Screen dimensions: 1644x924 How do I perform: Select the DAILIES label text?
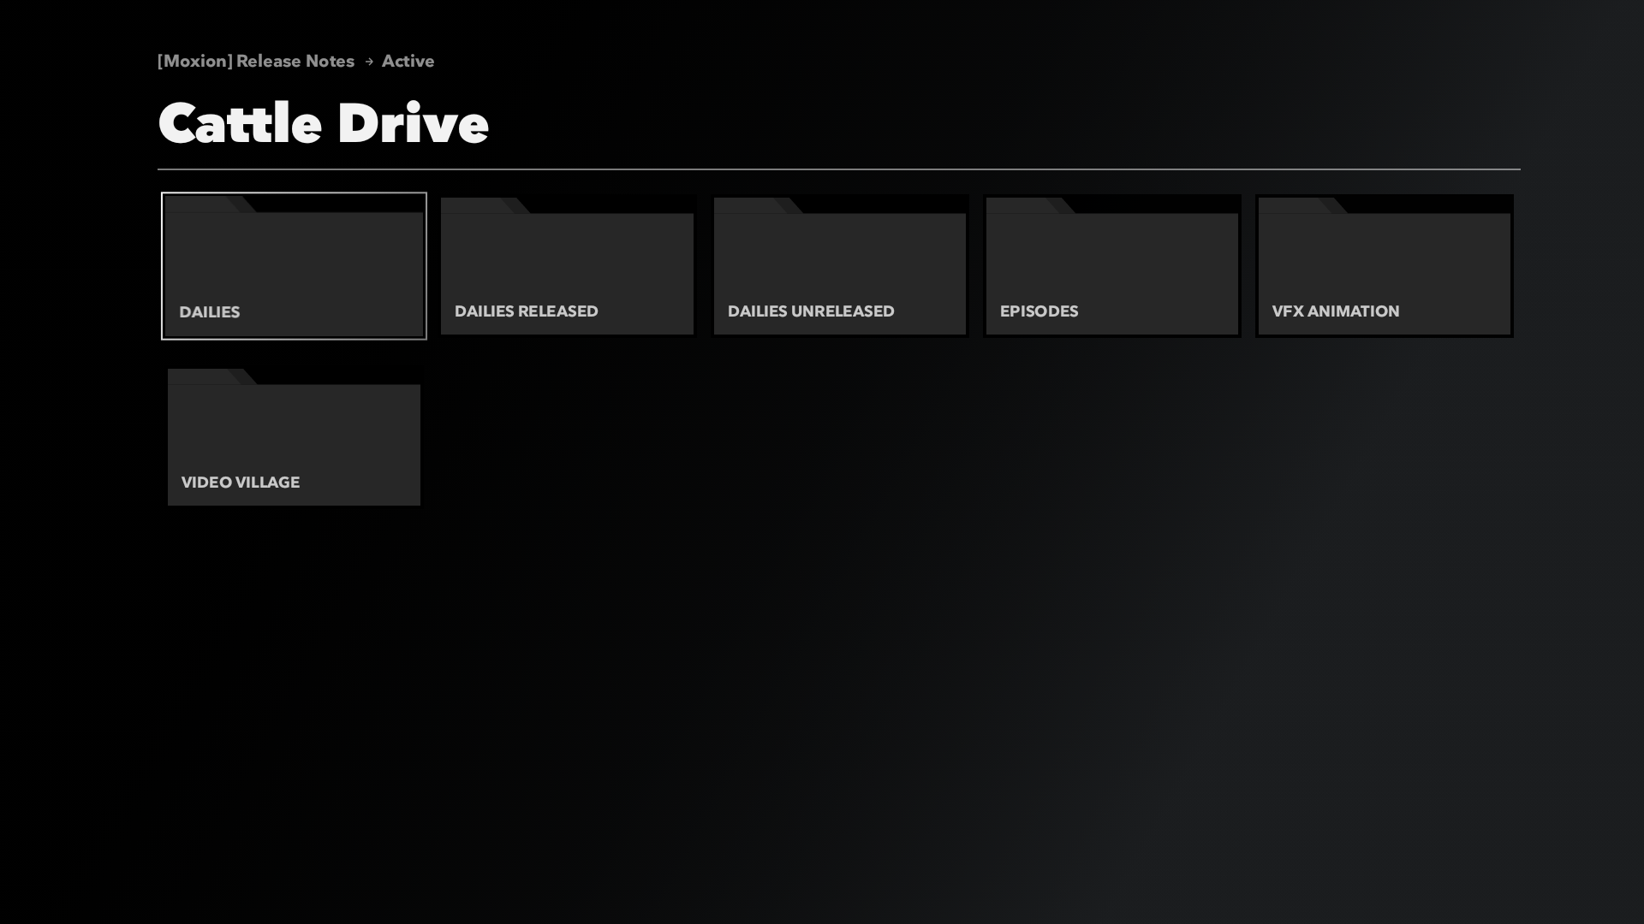[x=210, y=312]
